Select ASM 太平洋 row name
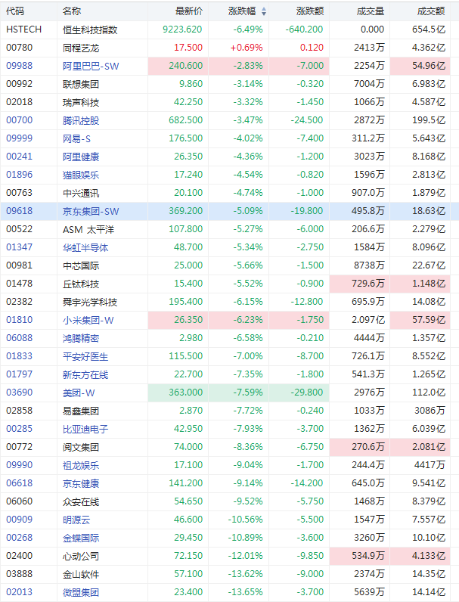 click(88, 230)
